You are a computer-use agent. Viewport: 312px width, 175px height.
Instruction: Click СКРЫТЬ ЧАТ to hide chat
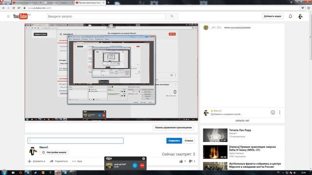(x=242, y=121)
